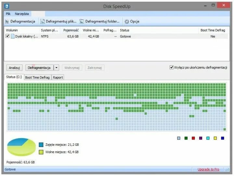Screen dimensions: 234x176
Task: Open Opcje gear icon
Action: point(126,22)
